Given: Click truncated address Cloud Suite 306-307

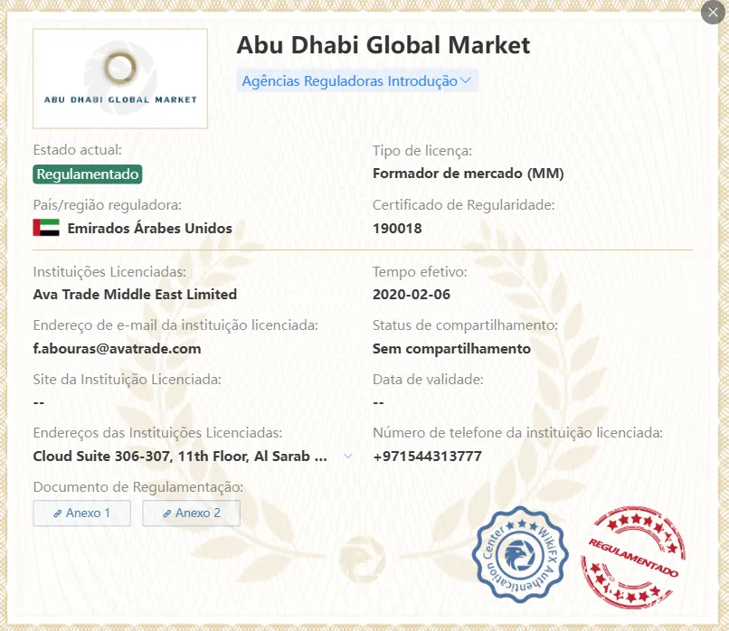Looking at the screenshot, I should coord(180,457).
